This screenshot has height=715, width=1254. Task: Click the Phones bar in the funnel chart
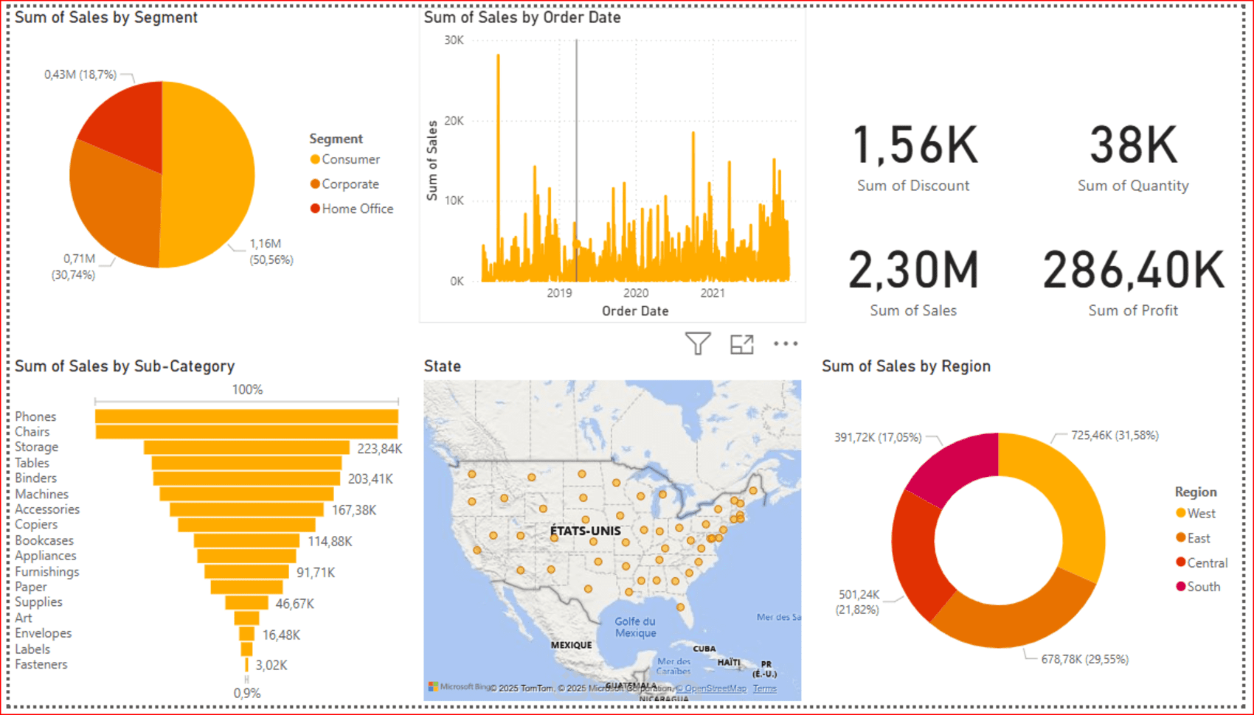246,416
